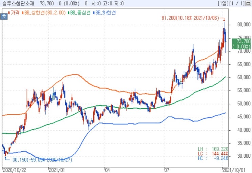Click the red 가격 legend color marker

(9, 13)
